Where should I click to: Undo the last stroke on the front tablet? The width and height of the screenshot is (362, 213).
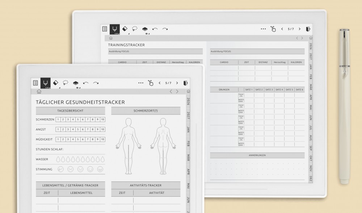click(86, 83)
